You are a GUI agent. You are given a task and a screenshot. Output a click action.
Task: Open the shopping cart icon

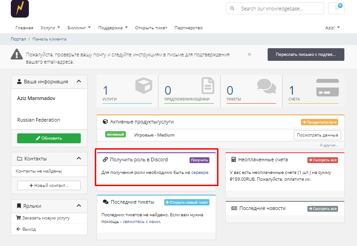coord(336,8)
